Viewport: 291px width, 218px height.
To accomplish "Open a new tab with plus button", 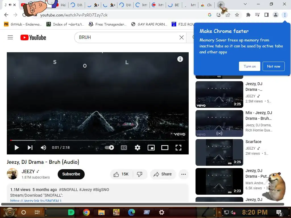I will [x=221, y=5].
